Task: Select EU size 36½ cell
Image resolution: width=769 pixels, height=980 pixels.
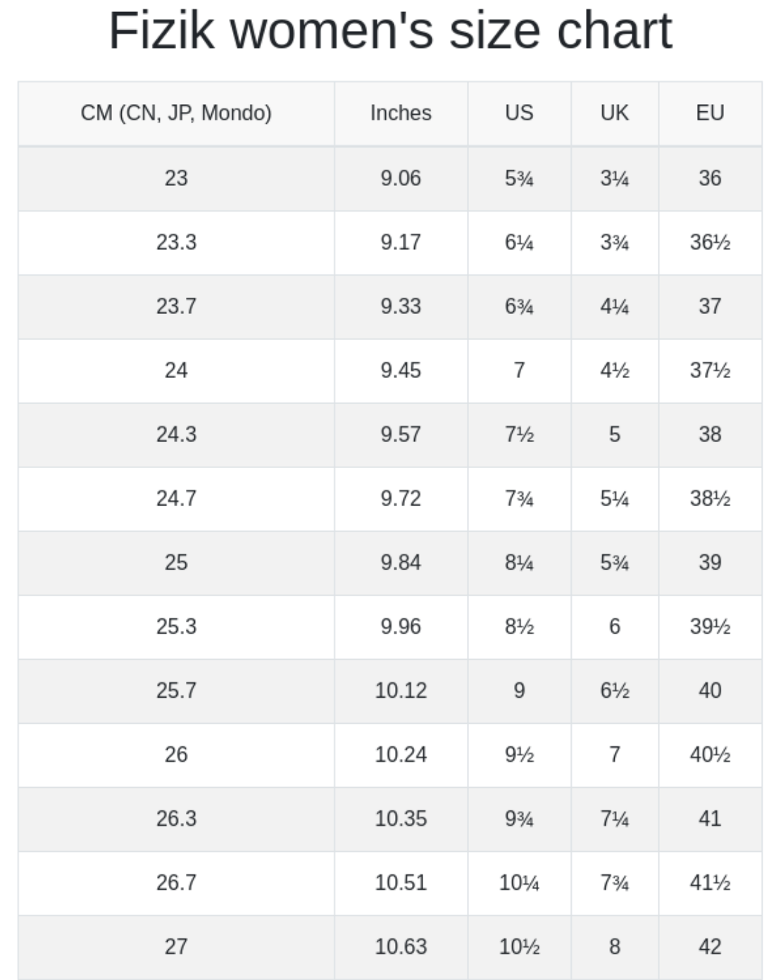Action: coord(710,242)
